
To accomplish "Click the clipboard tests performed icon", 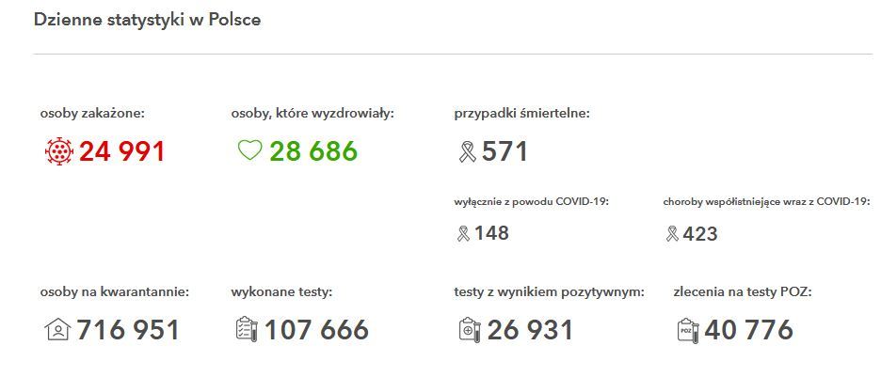I will tap(245, 330).
